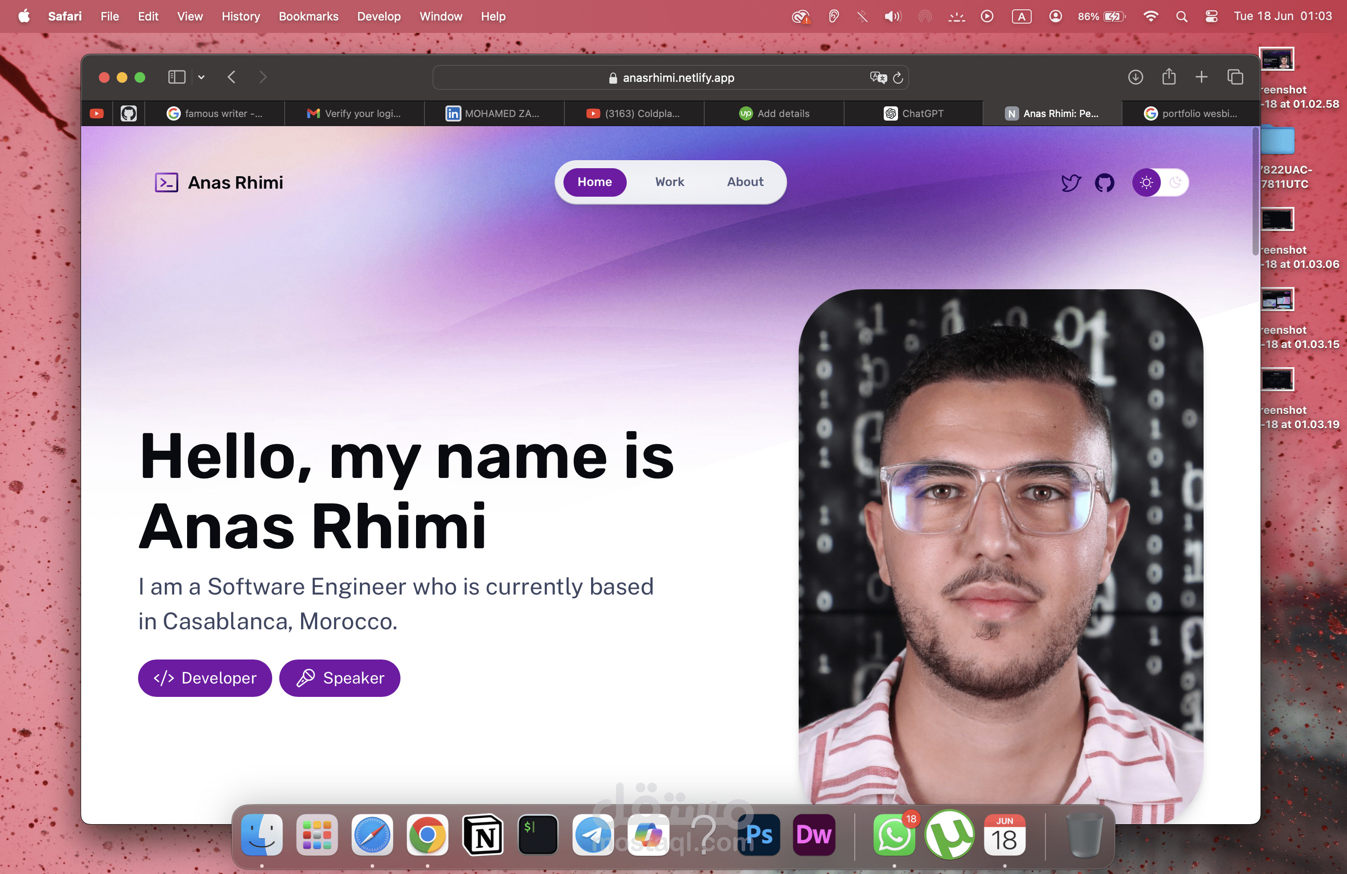Image resolution: width=1347 pixels, height=874 pixels.
Task: Click the Speaker pill button
Action: click(339, 678)
